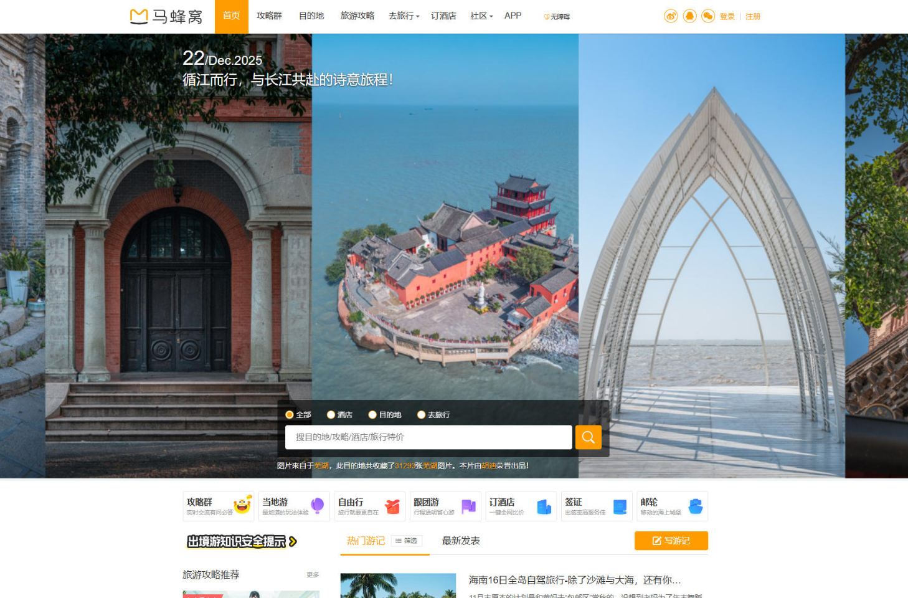Image resolution: width=908 pixels, height=598 pixels.
Task: Open the 筛选 filter dropdown
Action: [x=407, y=541]
